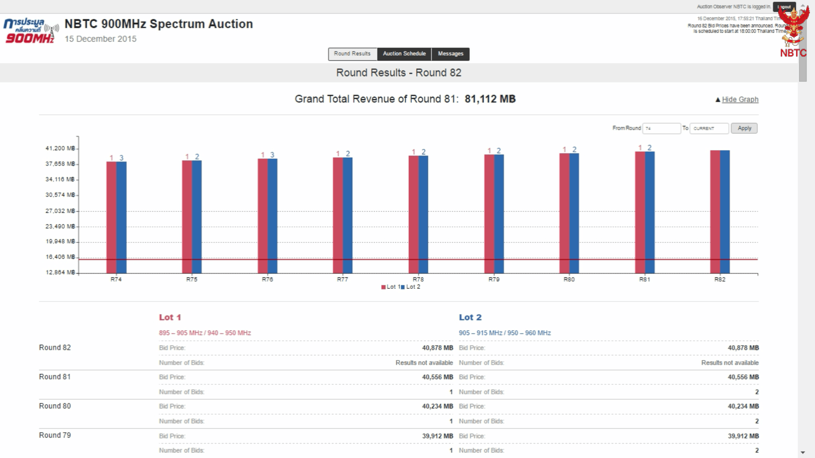This screenshot has width=815, height=458.
Task: Switch to the Round Results tab
Action: pos(352,54)
